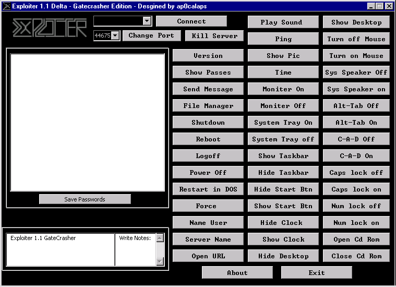Click the Save Passwords button
This screenshot has height=287, width=396.
(x=85, y=199)
